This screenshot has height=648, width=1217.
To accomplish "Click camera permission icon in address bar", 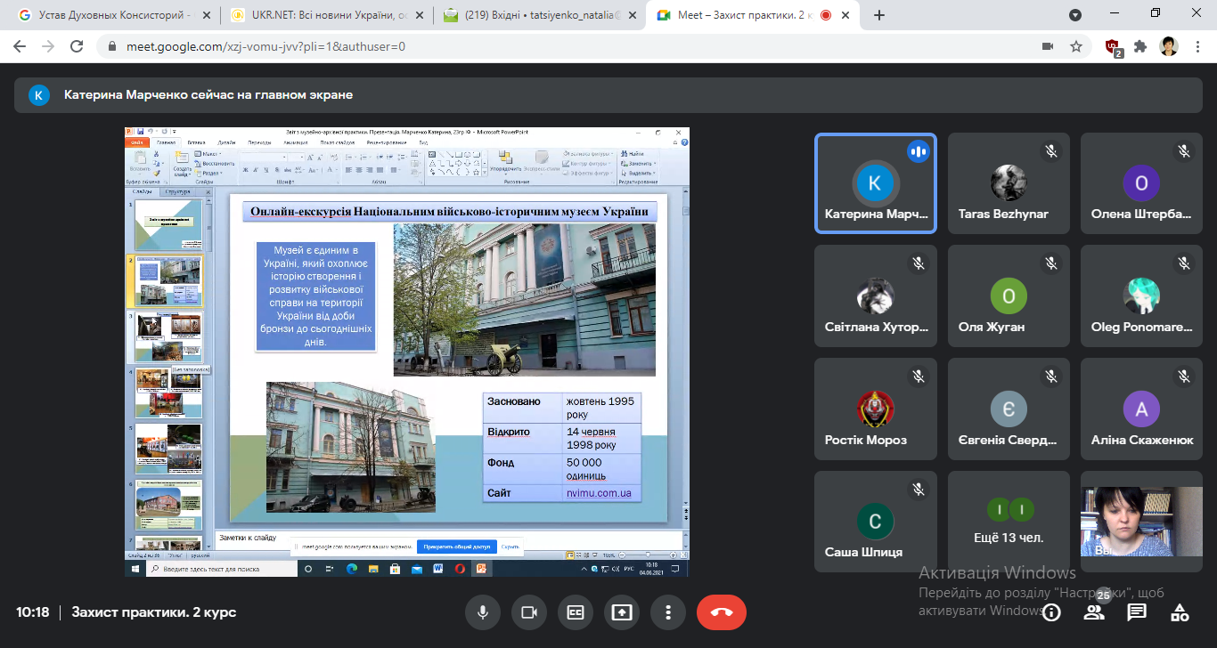I will pos(1048,46).
